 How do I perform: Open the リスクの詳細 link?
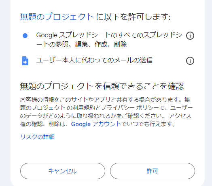37,137
